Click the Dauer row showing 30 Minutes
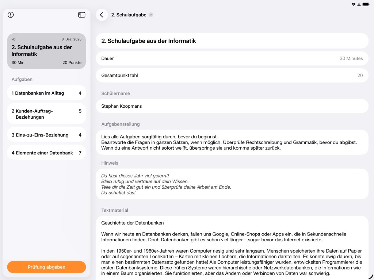374x280 pixels. point(232,58)
